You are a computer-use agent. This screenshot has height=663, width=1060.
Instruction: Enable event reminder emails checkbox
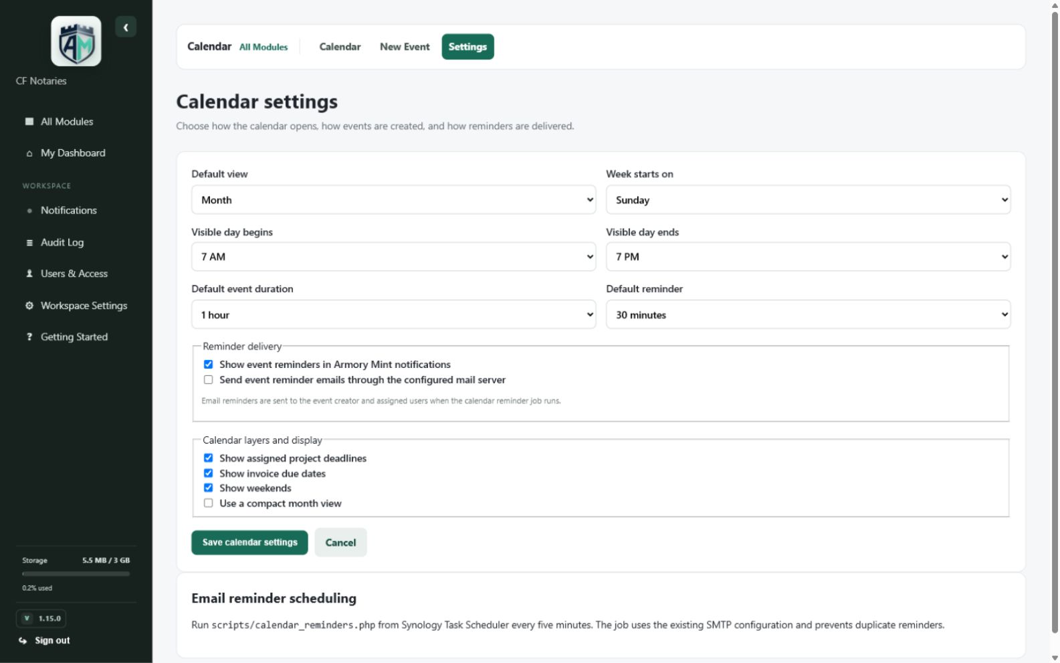(x=209, y=380)
